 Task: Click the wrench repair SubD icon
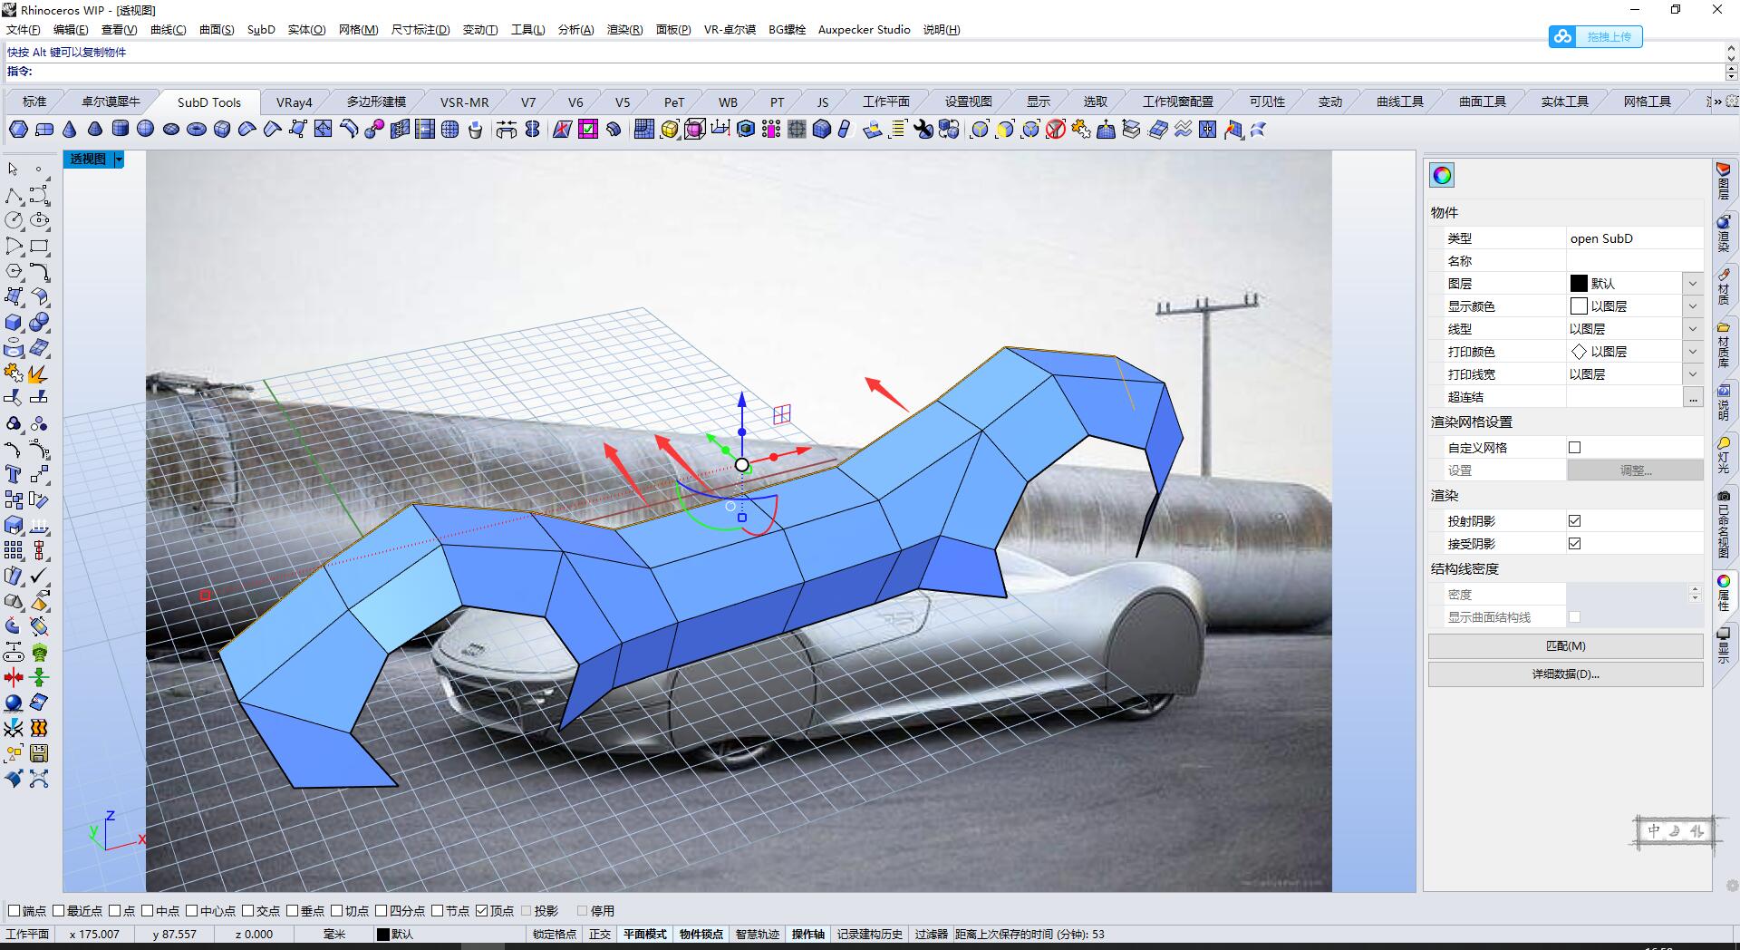[x=923, y=130]
